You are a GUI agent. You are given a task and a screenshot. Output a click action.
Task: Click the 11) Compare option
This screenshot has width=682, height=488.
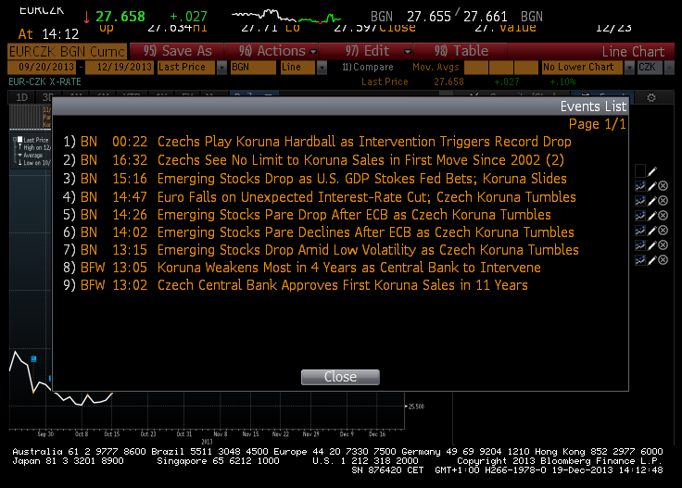(x=368, y=67)
